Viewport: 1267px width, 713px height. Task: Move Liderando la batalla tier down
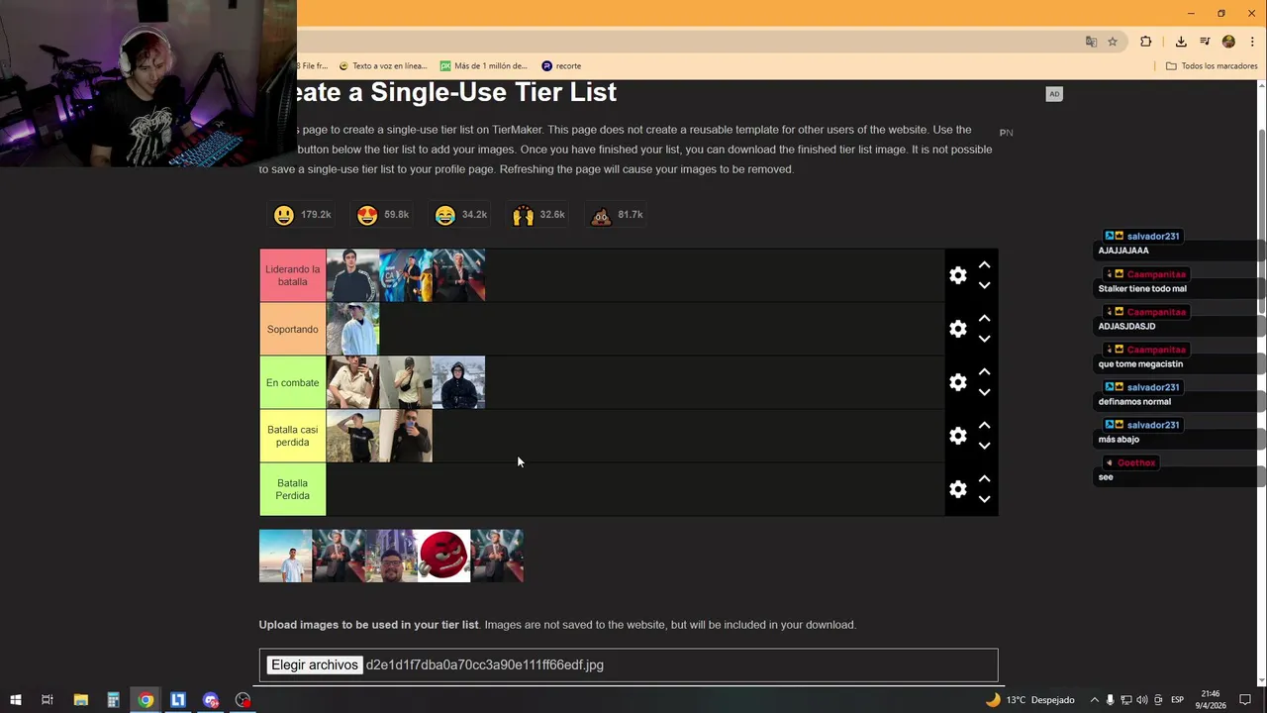984,285
